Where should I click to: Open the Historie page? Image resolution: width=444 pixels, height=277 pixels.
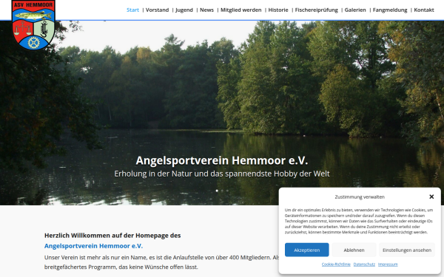278,10
